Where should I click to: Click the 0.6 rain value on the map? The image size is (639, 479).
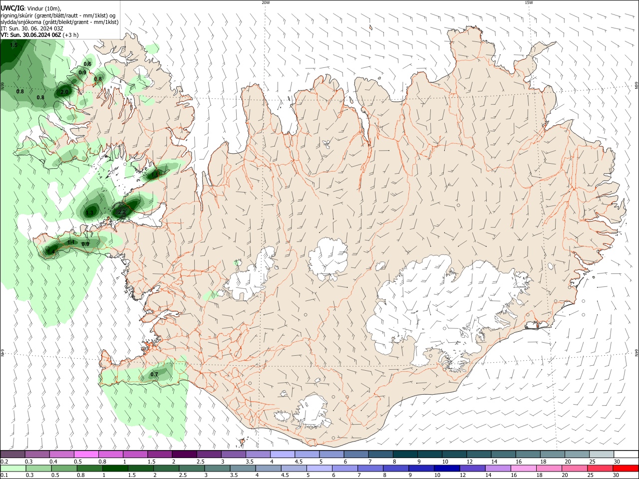(87, 64)
